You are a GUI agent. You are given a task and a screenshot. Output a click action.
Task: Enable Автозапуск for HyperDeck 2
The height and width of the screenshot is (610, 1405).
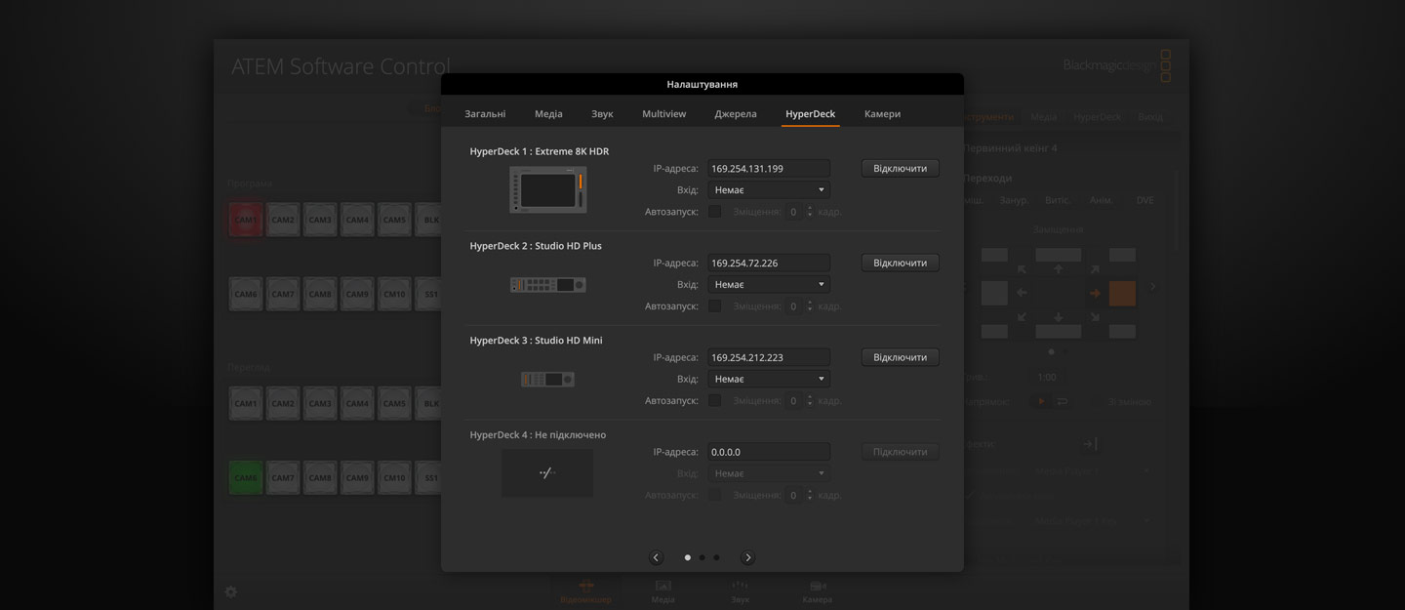coord(714,305)
